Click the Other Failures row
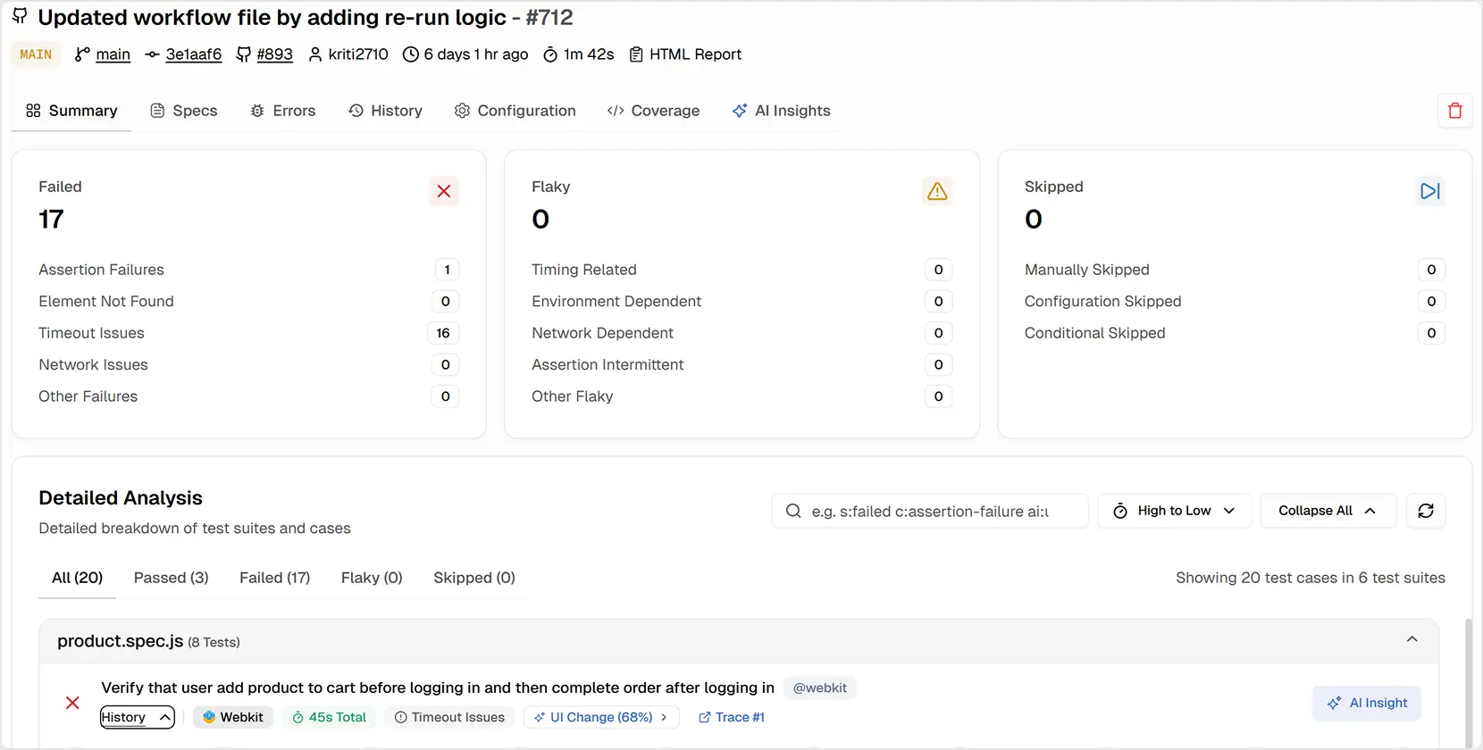1483x750 pixels. point(248,396)
